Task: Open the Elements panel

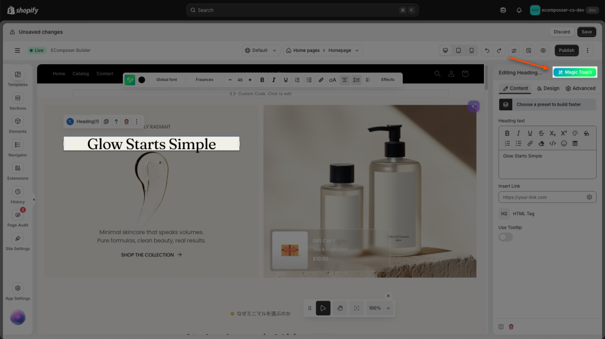Action: pyautogui.click(x=18, y=125)
